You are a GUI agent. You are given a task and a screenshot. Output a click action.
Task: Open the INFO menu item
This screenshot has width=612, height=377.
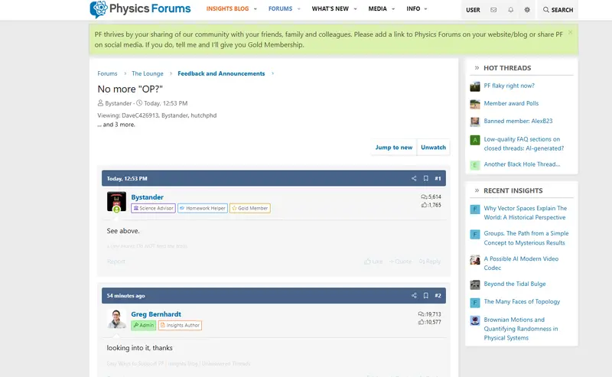coord(413,9)
